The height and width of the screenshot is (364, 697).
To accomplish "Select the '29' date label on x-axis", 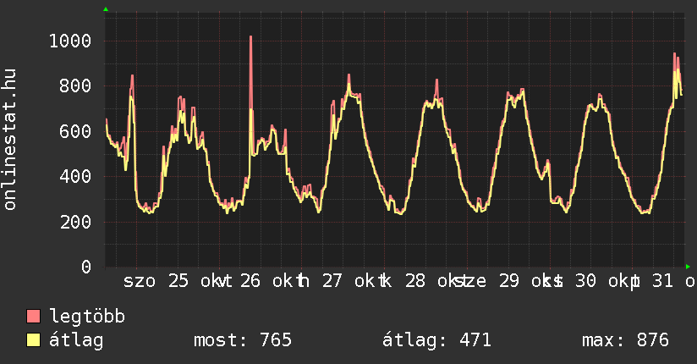I will click(508, 281).
